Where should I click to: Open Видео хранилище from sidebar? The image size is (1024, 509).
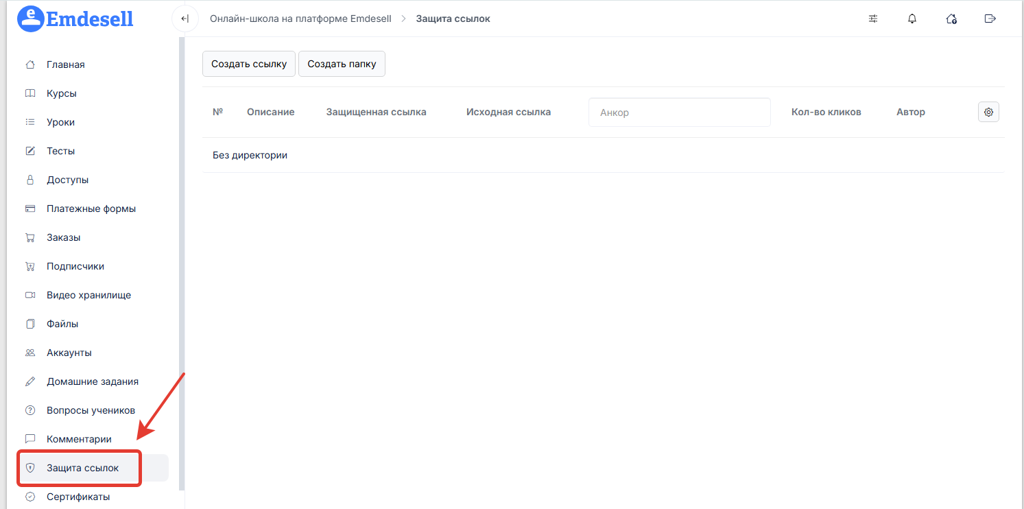(x=88, y=295)
